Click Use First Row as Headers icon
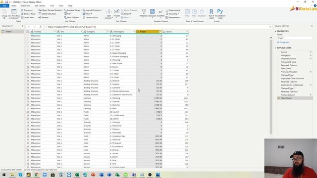Screen dimensions: 317x178 (x=14, y=12)
